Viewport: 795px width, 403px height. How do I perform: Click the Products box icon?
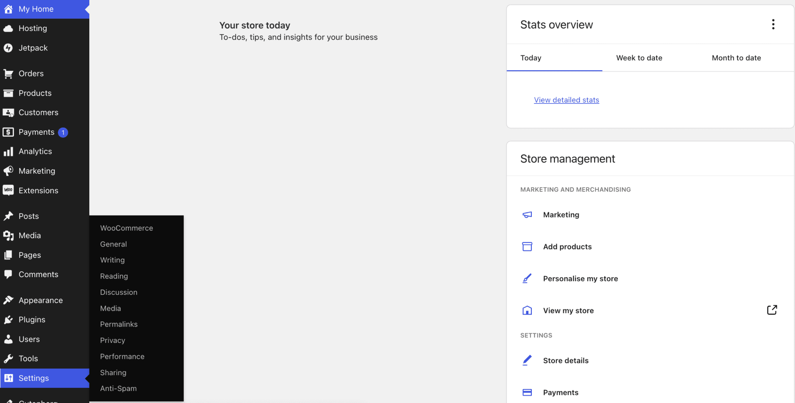tap(8, 93)
